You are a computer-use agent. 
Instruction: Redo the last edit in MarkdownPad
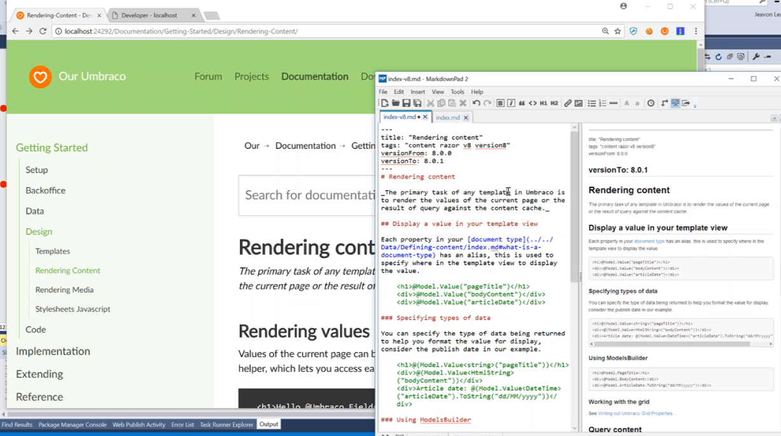coord(487,103)
